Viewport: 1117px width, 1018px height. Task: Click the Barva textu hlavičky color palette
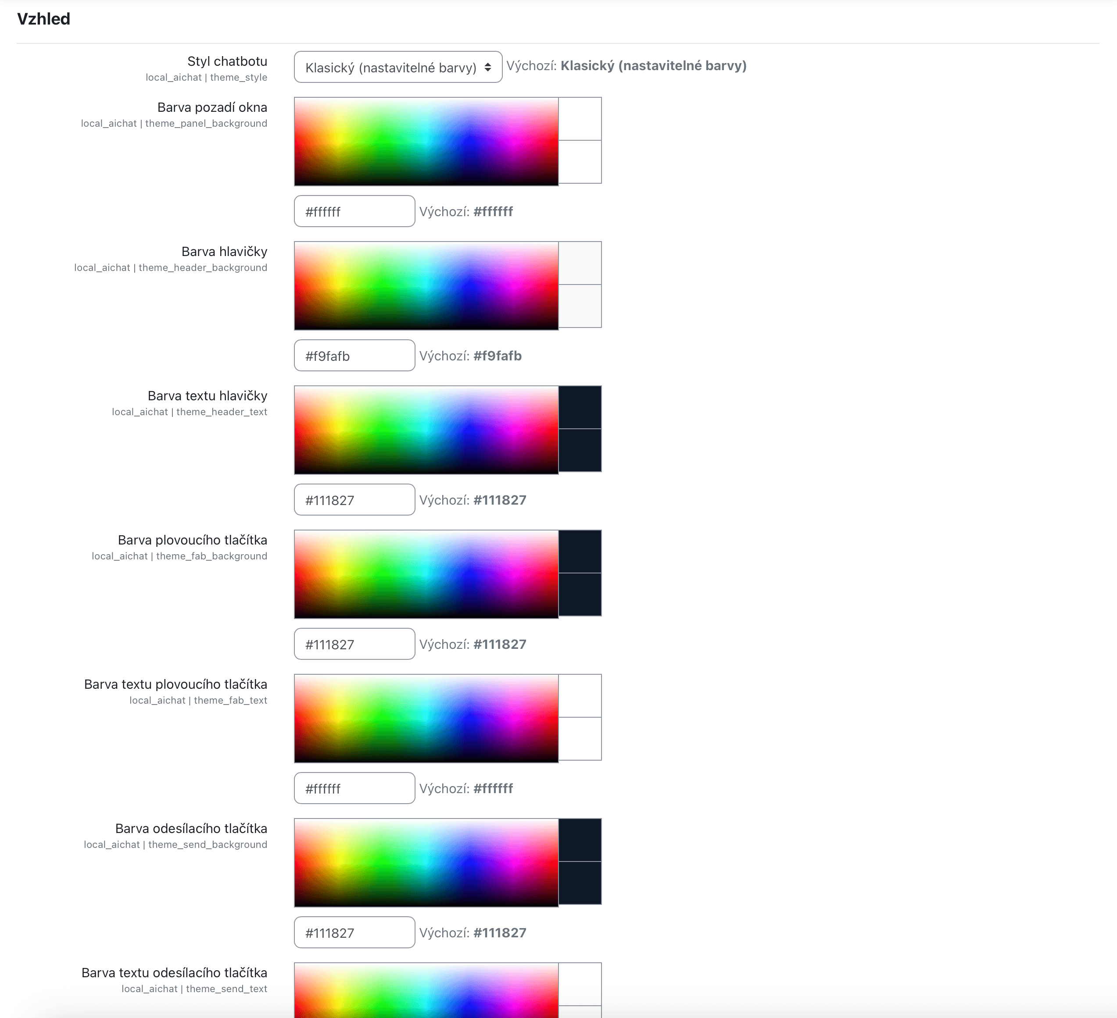[x=426, y=430]
